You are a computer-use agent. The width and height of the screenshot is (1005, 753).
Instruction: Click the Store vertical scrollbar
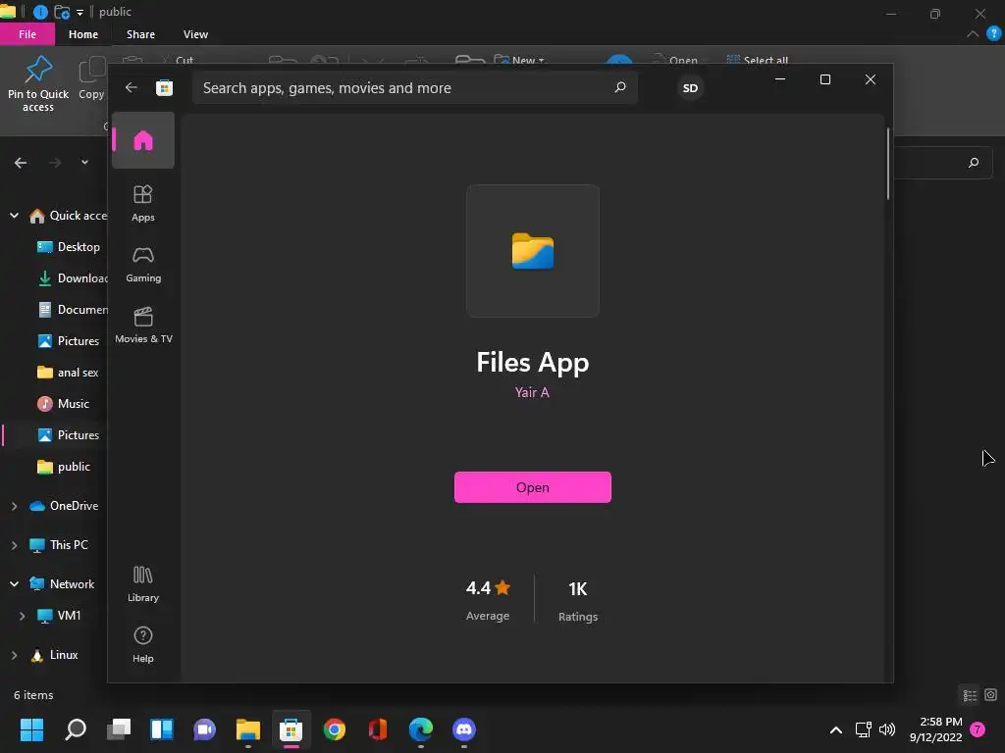pyautogui.click(x=888, y=164)
